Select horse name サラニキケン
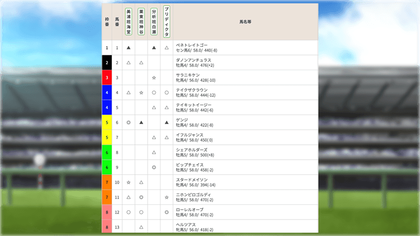420x236 pixels. [188, 75]
